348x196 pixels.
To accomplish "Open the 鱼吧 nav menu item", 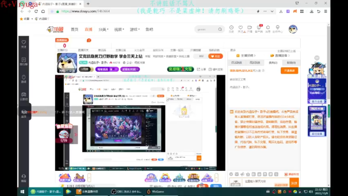I will (149, 29).
